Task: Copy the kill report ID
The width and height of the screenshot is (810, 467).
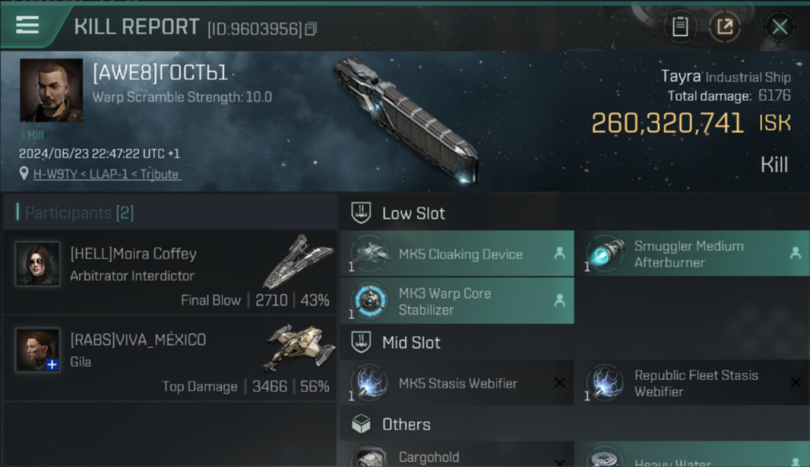Action: click(x=310, y=29)
